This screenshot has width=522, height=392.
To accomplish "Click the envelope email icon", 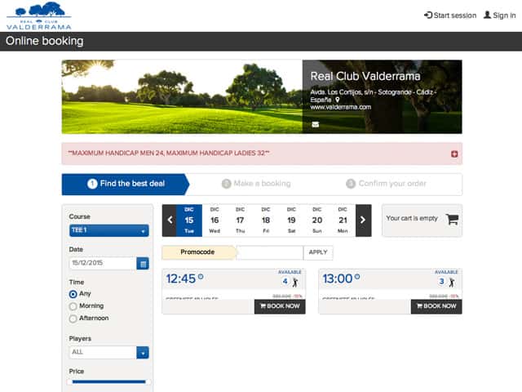I will (x=316, y=124).
